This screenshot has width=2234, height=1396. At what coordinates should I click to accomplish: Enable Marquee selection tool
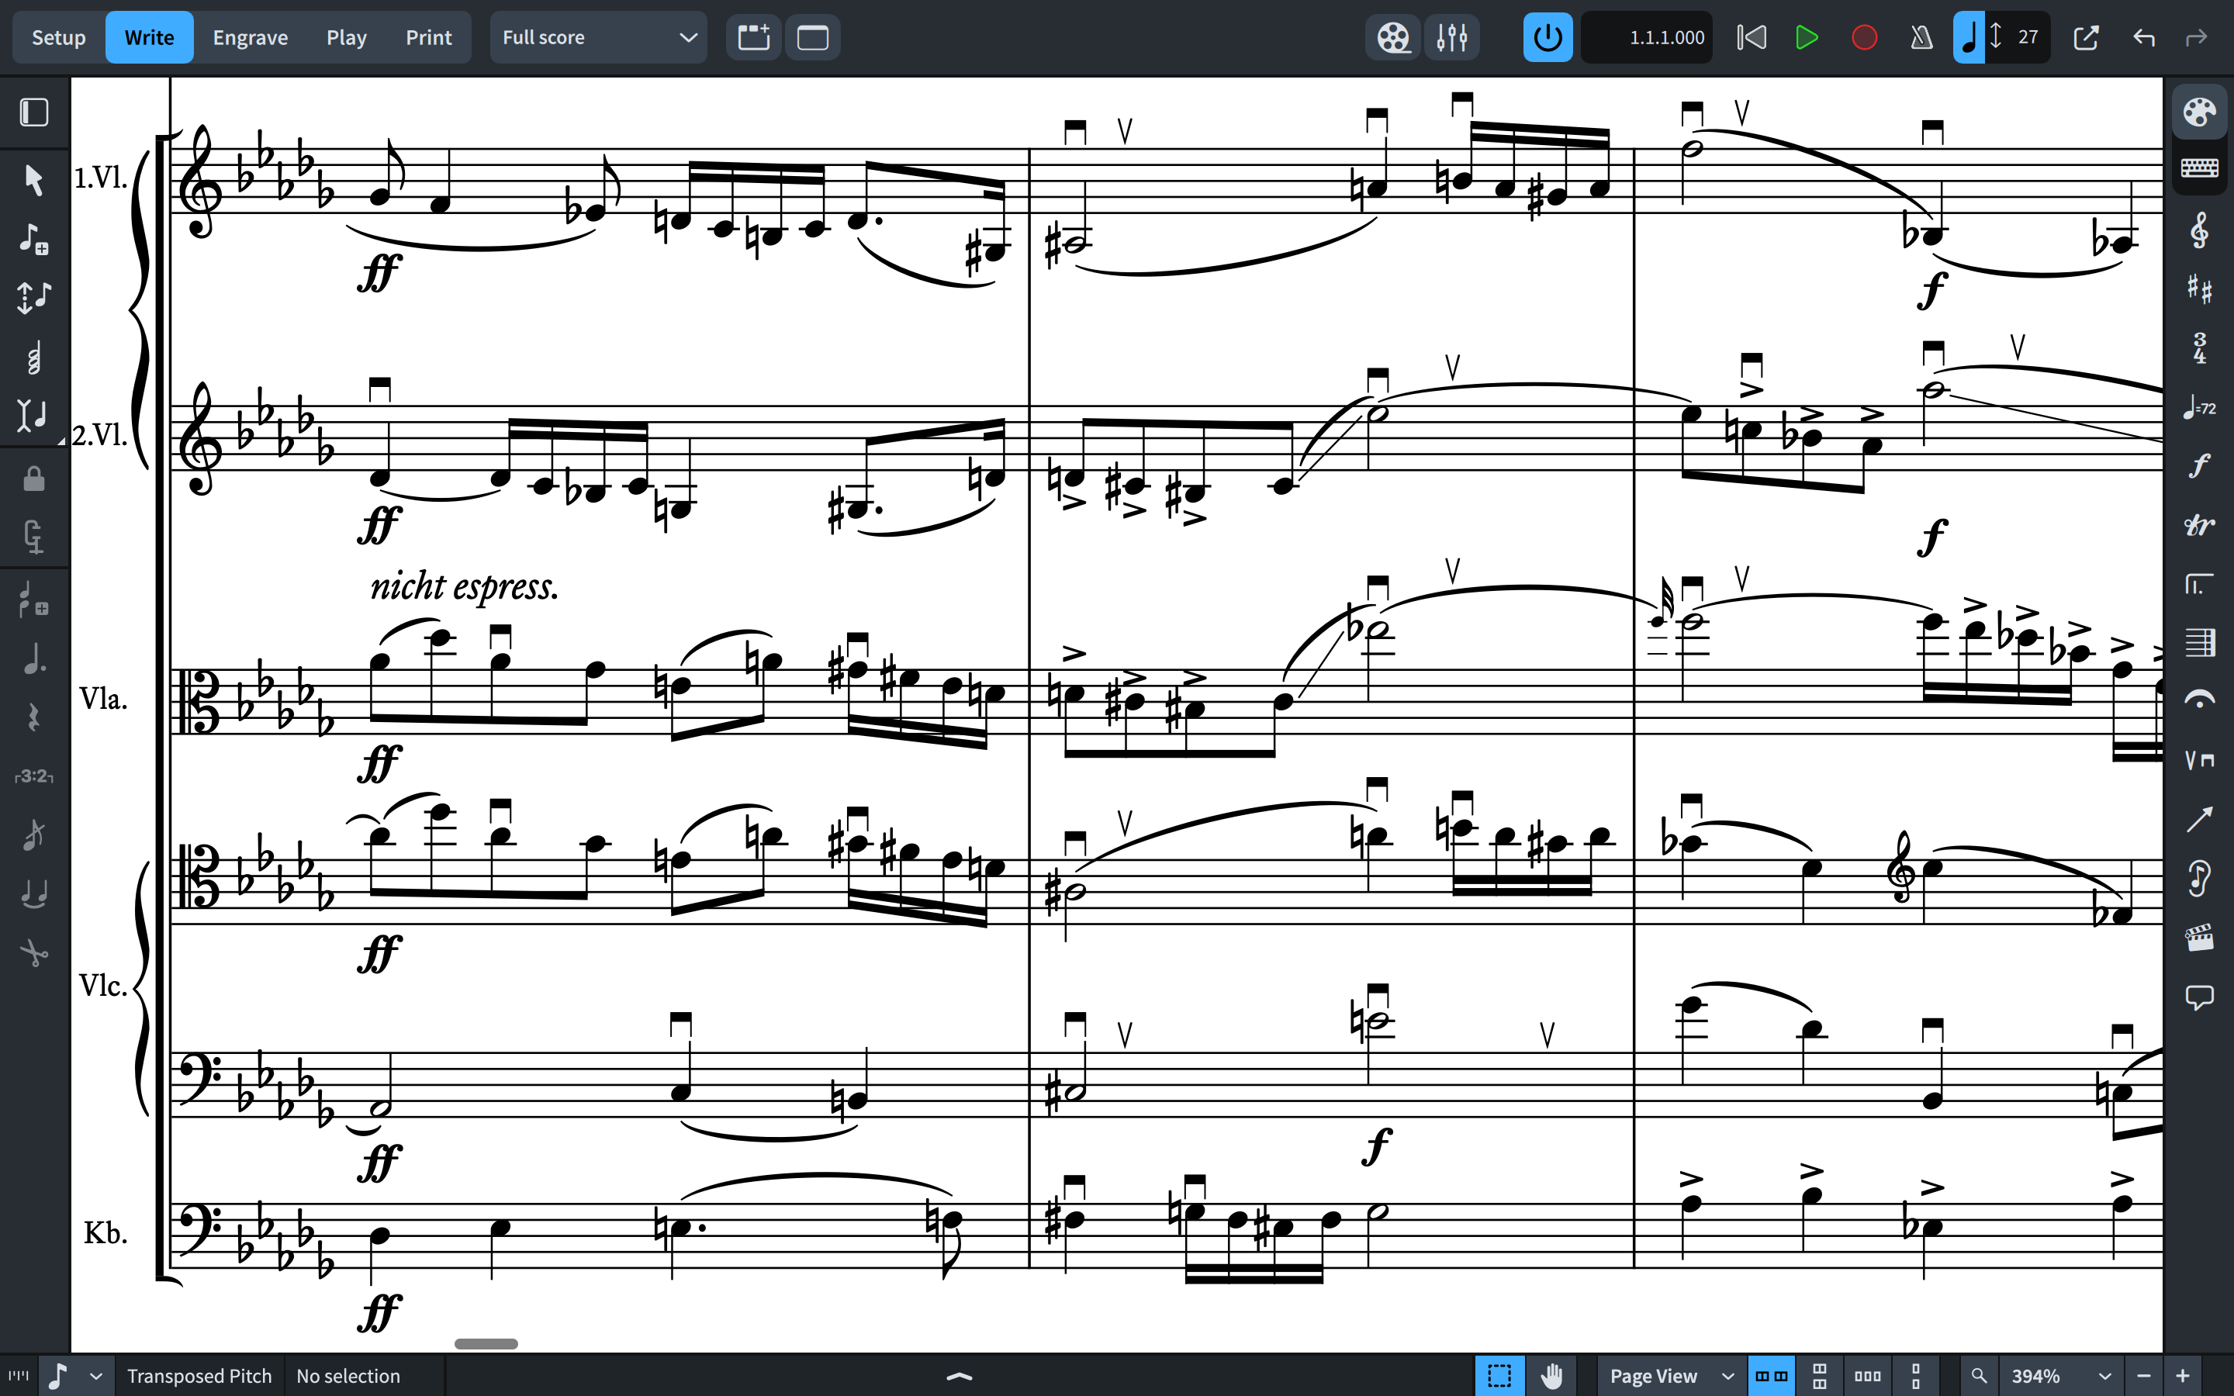click(1499, 1376)
